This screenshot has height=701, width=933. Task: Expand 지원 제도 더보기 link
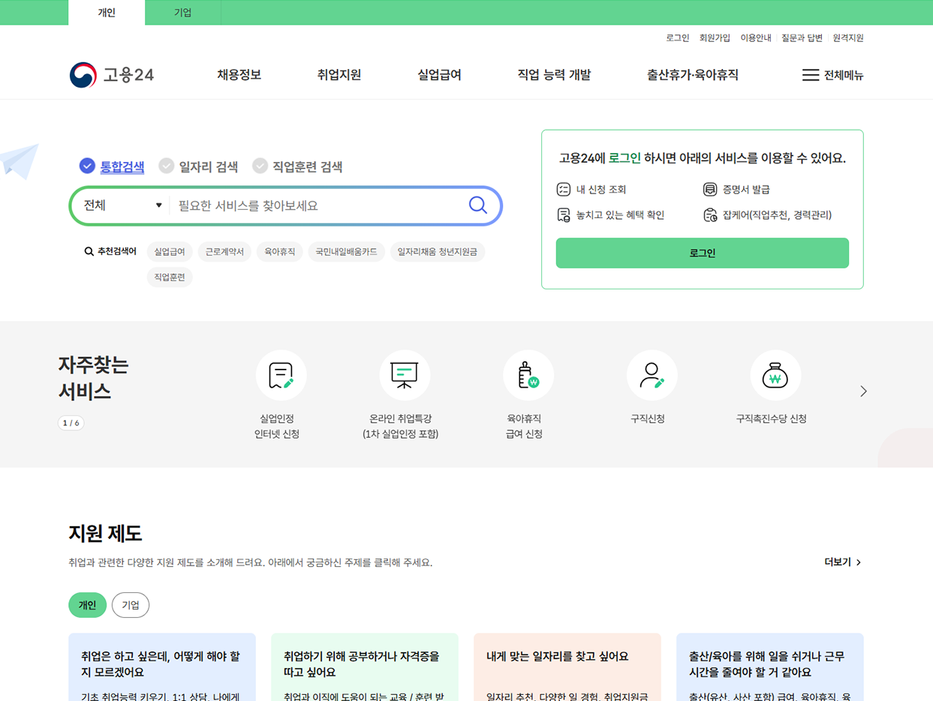(x=843, y=562)
